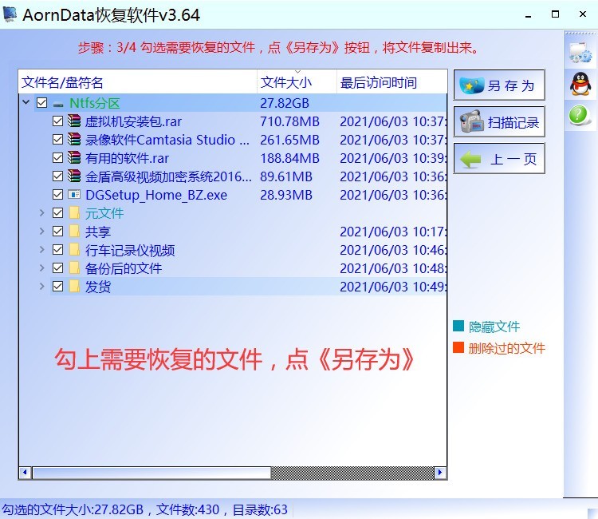Click the RAR archive icon beside 虚拟机安装包.rar
598x519 pixels.
tap(74, 121)
